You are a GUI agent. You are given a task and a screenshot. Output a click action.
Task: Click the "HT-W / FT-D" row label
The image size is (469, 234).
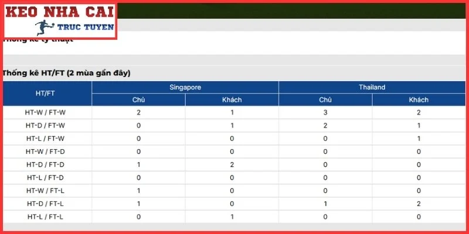click(45, 152)
